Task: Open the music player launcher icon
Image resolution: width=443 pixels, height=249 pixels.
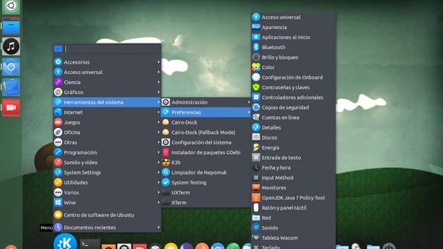Action: (x=11, y=46)
